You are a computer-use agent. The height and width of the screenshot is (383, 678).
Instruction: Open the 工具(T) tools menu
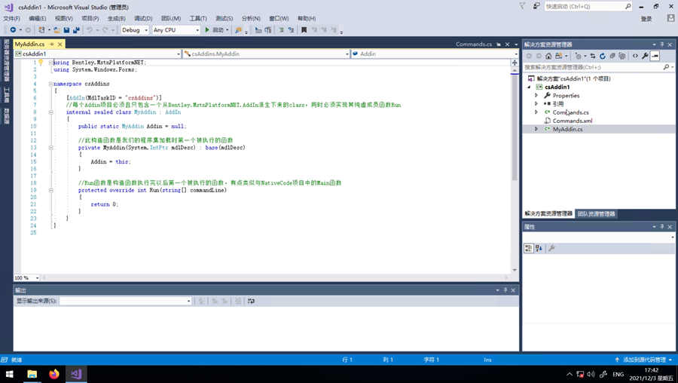(x=198, y=18)
